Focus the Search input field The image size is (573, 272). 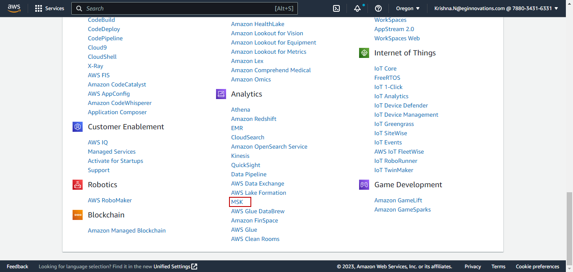(x=185, y=8)
